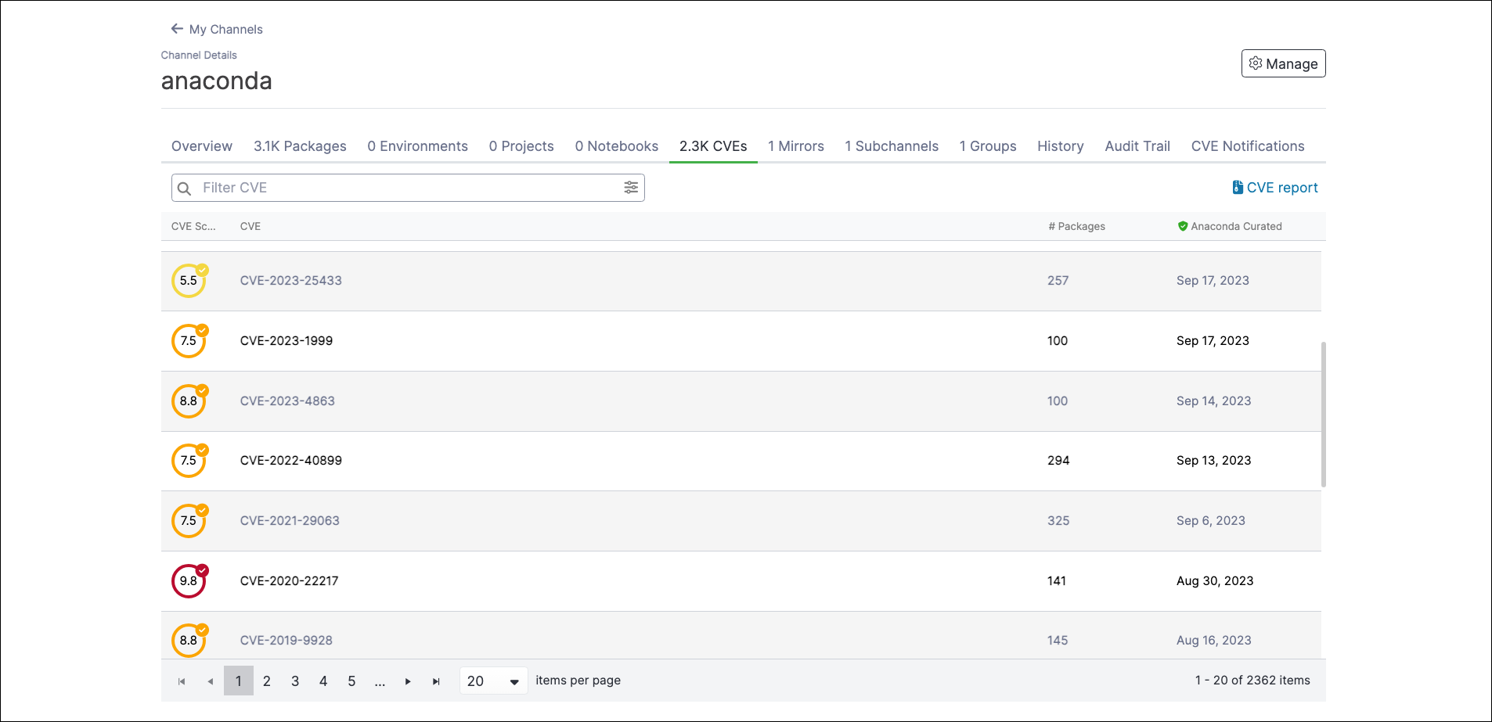Go to page 5

(x=351, y=681)
